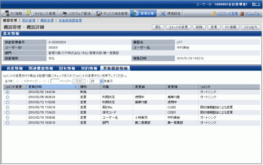Open the 更新履歴情報 tab
The height and width of the screenshot is (165, 263).
pos(115,68)
